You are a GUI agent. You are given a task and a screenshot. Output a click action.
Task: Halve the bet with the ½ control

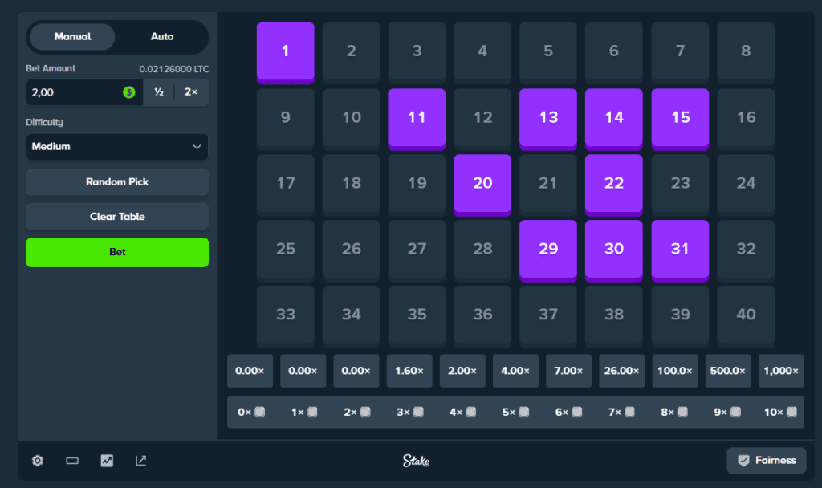pyautogui.click(x=157, y=91)
